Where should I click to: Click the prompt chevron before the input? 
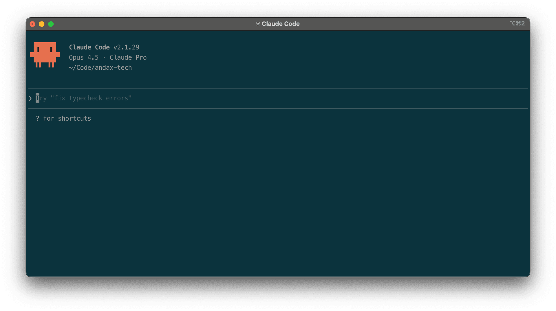(30, 98)
